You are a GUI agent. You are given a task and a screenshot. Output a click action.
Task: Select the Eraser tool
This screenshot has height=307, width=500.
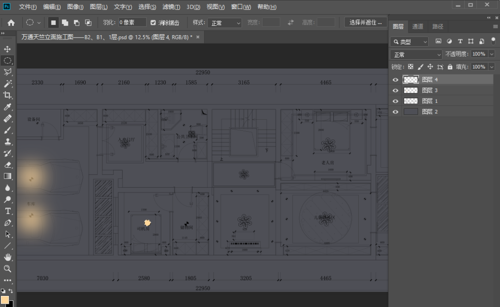coord(7,165)
